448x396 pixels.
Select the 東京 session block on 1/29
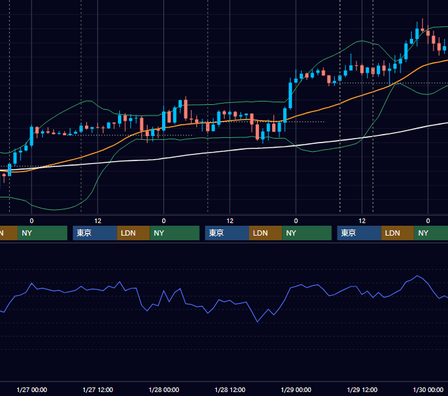(360, 233)
